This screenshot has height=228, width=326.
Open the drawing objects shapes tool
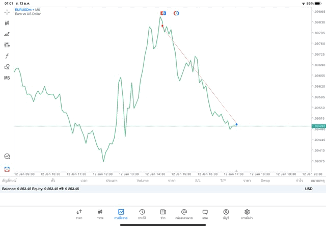[x=7, y=67]
